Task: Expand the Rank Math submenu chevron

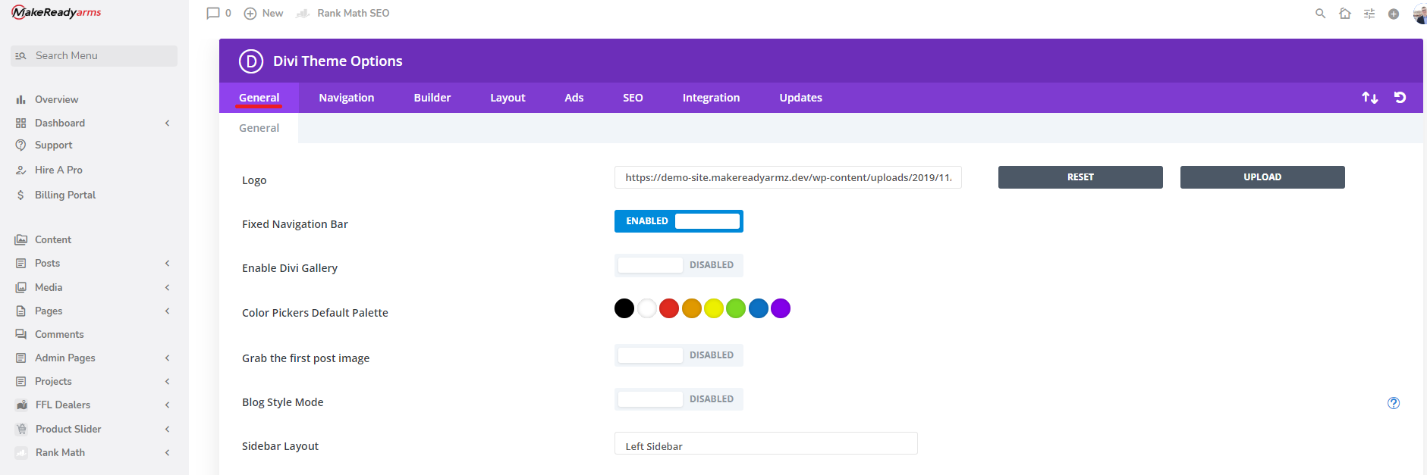Action: pos(168,452)
